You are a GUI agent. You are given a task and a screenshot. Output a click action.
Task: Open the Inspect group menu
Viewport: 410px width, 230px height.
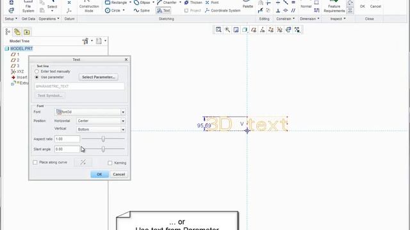click(338, 19)
